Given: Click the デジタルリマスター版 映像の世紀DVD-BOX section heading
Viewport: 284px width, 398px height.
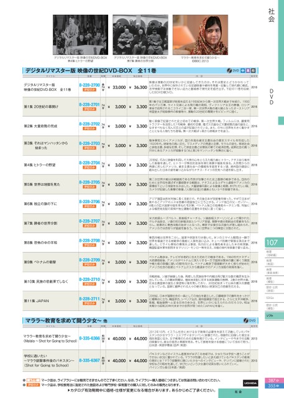Looking at the screenshot, I should (x=91, y=70).
